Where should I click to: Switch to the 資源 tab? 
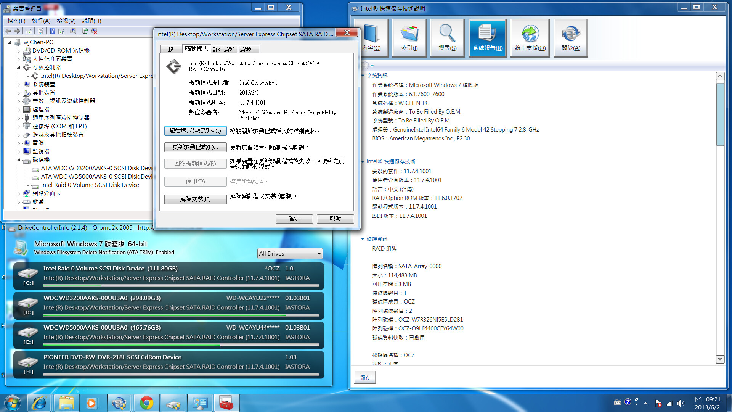249,49
